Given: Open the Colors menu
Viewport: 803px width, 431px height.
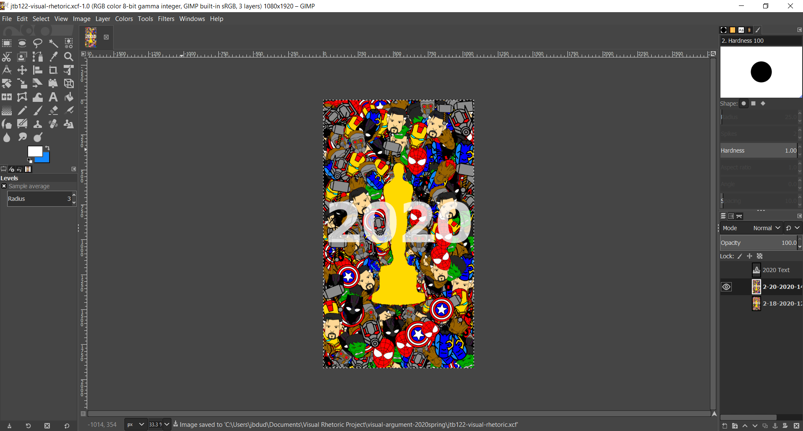Looking at the screenshot, I should (124, 19).
